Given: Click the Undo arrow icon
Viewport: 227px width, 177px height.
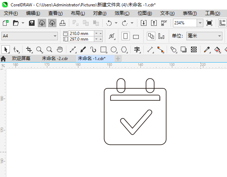Looking at the screenshot, I should (x=109, y=23).
